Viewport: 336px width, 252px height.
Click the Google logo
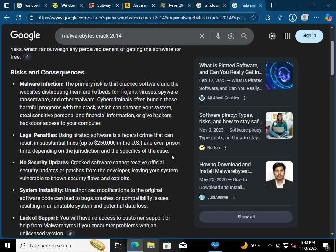(x=25, y=35)
